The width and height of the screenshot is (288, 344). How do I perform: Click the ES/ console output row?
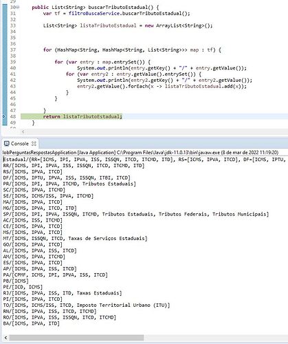[x=33, y=263]
